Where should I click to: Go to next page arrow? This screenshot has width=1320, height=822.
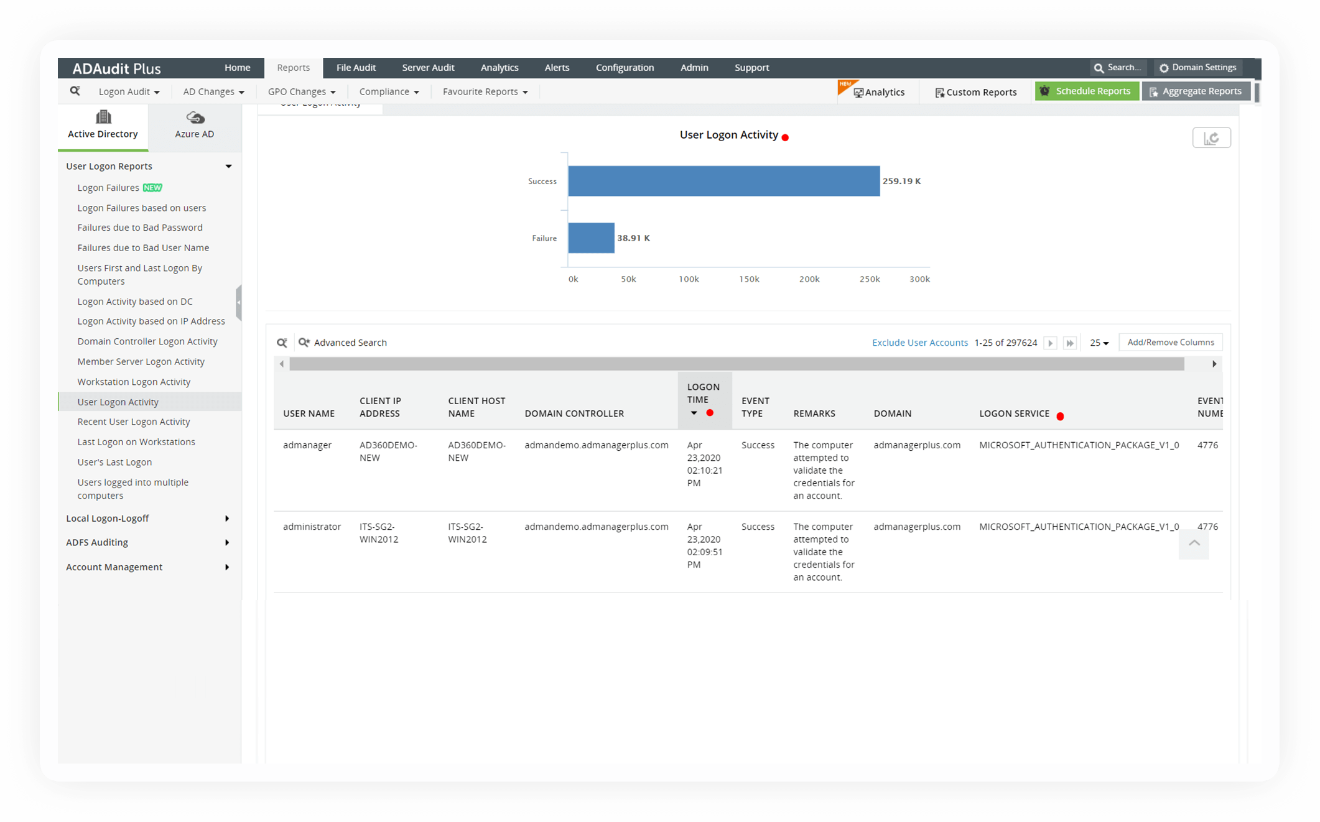1050,343
